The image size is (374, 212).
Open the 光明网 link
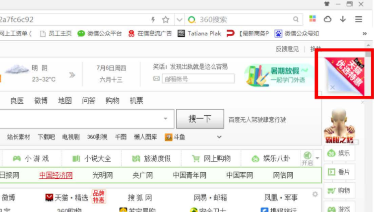tap(103, 175)
